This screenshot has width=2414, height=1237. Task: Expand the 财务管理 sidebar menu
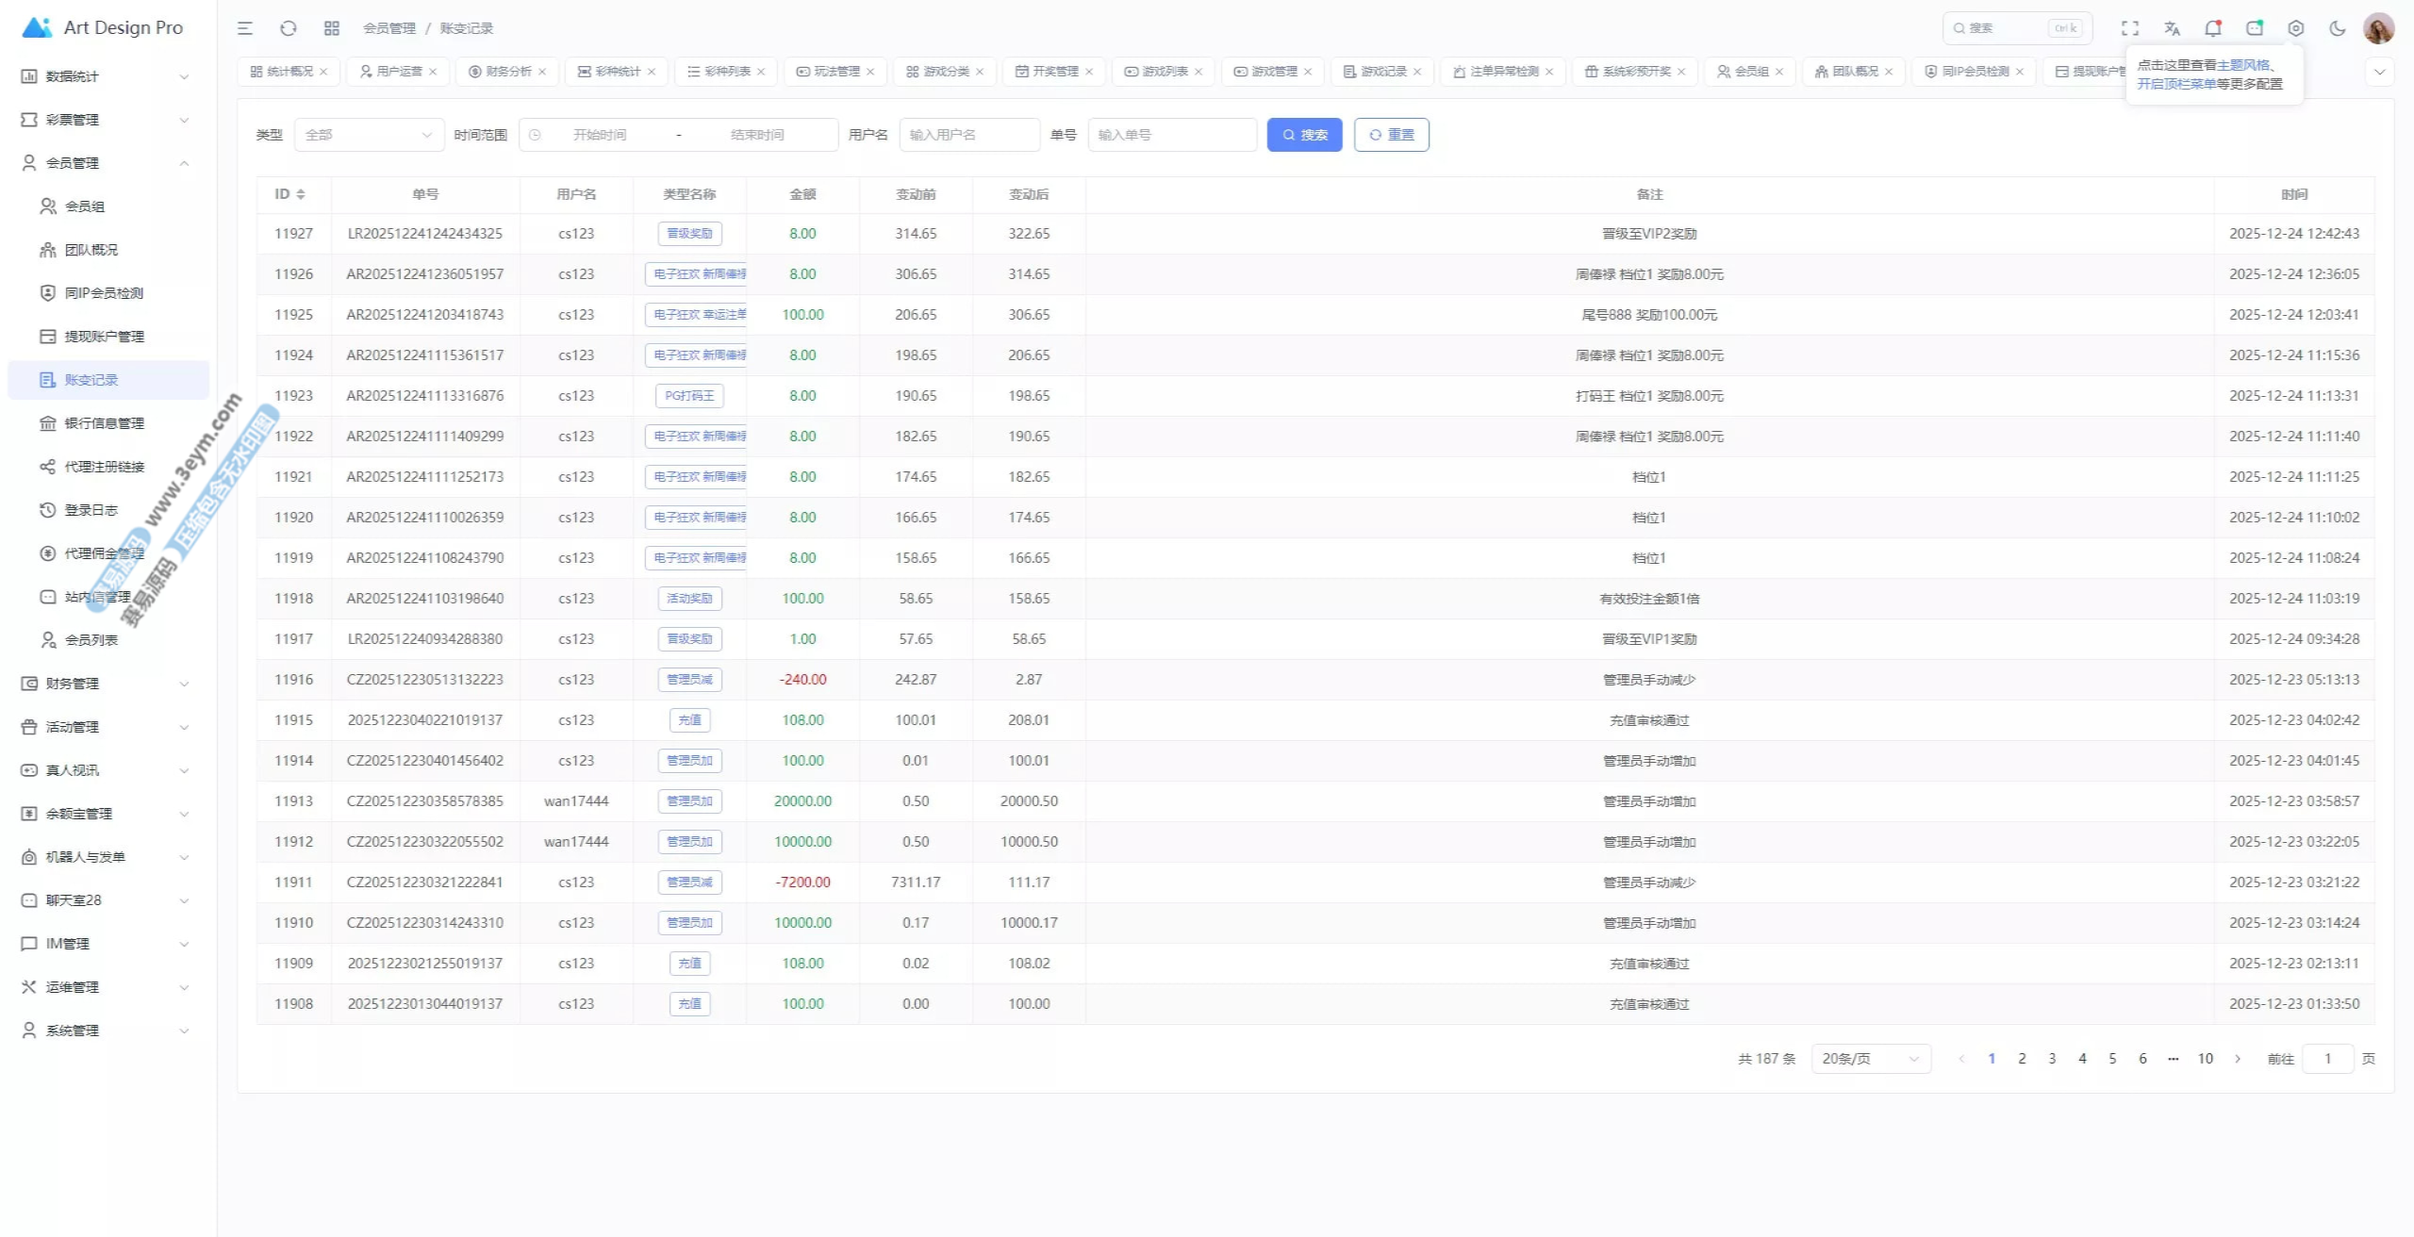(106, 684)
